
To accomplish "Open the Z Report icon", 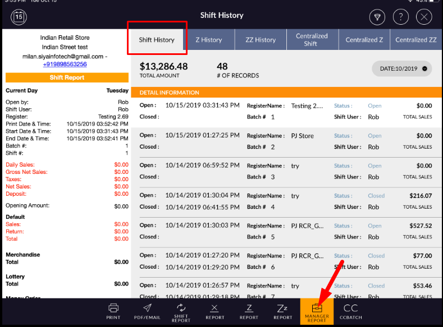I will point(249,311).
